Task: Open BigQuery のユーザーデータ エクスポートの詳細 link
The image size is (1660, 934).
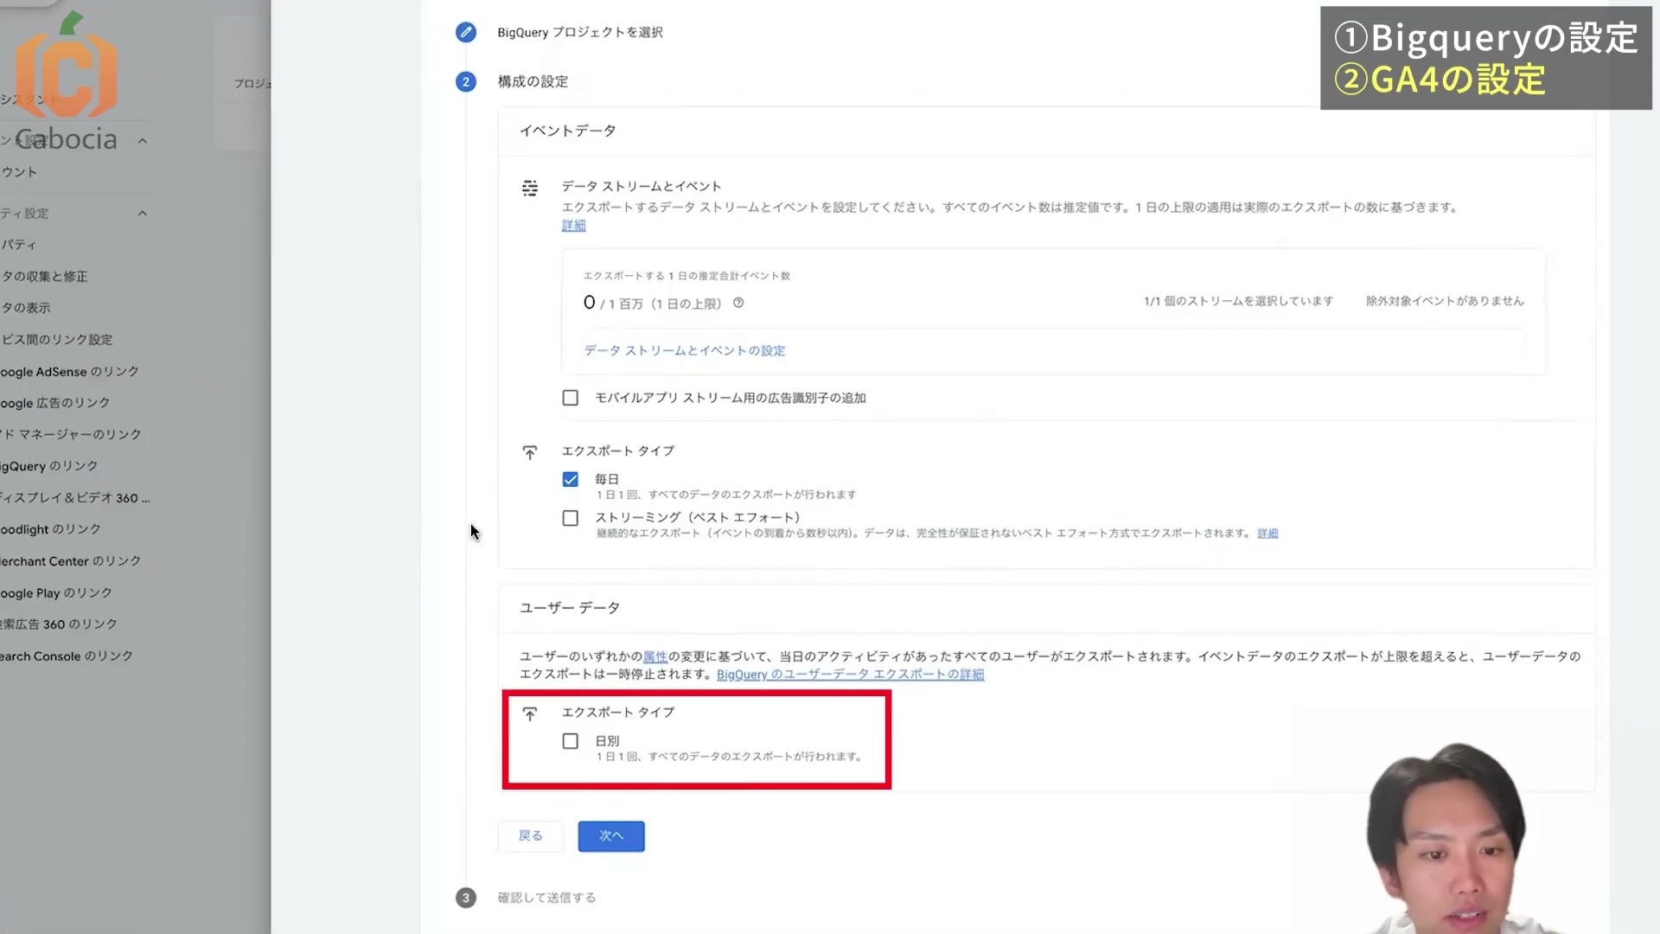Action: tap(850, 675)
